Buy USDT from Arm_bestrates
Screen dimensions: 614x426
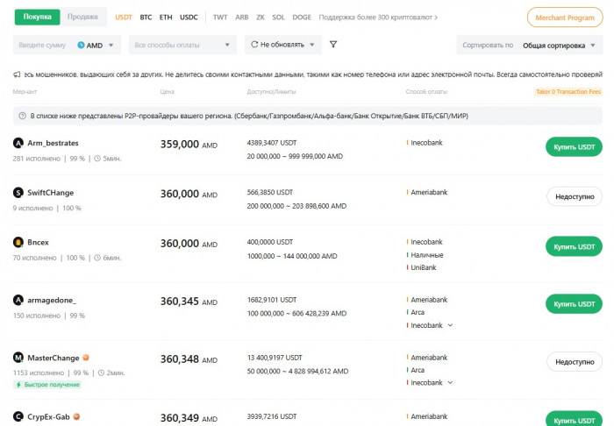(x=574, y=147)
